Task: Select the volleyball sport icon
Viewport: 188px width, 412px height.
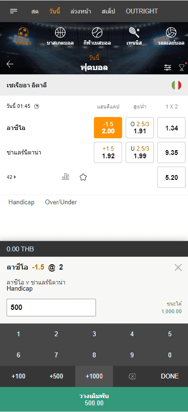Action: coord(171,33)
